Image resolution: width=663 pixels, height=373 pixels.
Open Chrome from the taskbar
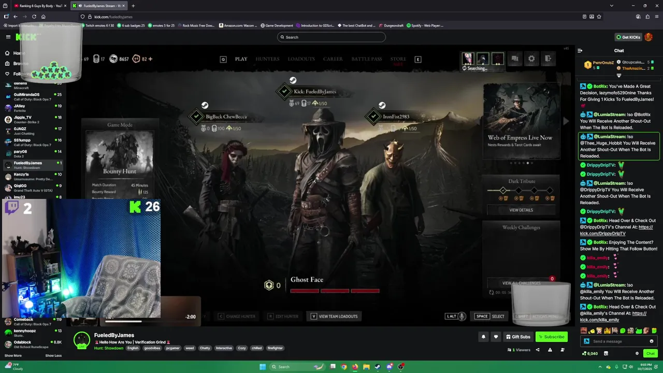click(343, 367)
